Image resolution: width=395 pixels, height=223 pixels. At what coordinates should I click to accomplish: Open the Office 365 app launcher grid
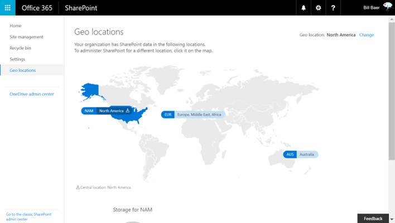coord(8,8)
